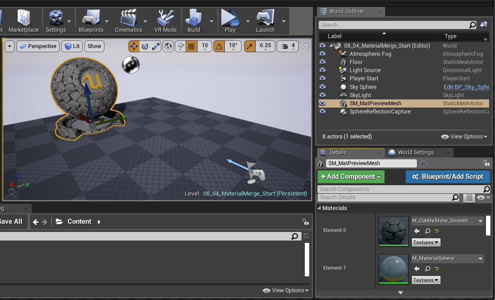This screenshot has height=300, width=495.
Task: Click the Add Component button
Action: point(351,177)
